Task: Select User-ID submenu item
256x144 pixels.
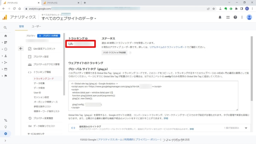Action: (37, 93)
